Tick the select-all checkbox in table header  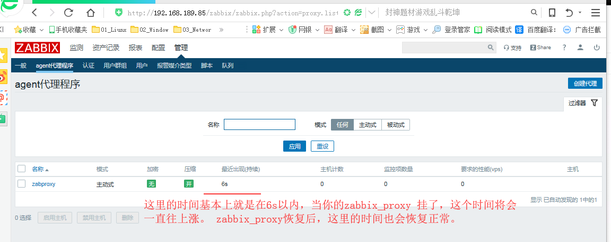tap(21, 169)
